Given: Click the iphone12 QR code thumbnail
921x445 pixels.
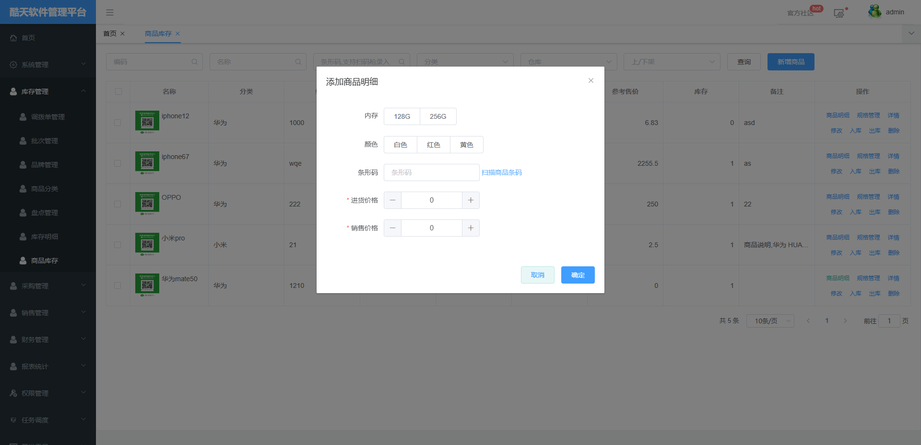Looking at the screenshot, I should point(147,122).
